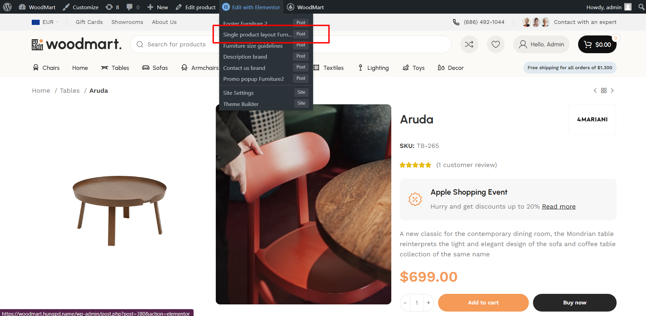
Task: Select Furniture size guidelines entry
Action: 266,46
